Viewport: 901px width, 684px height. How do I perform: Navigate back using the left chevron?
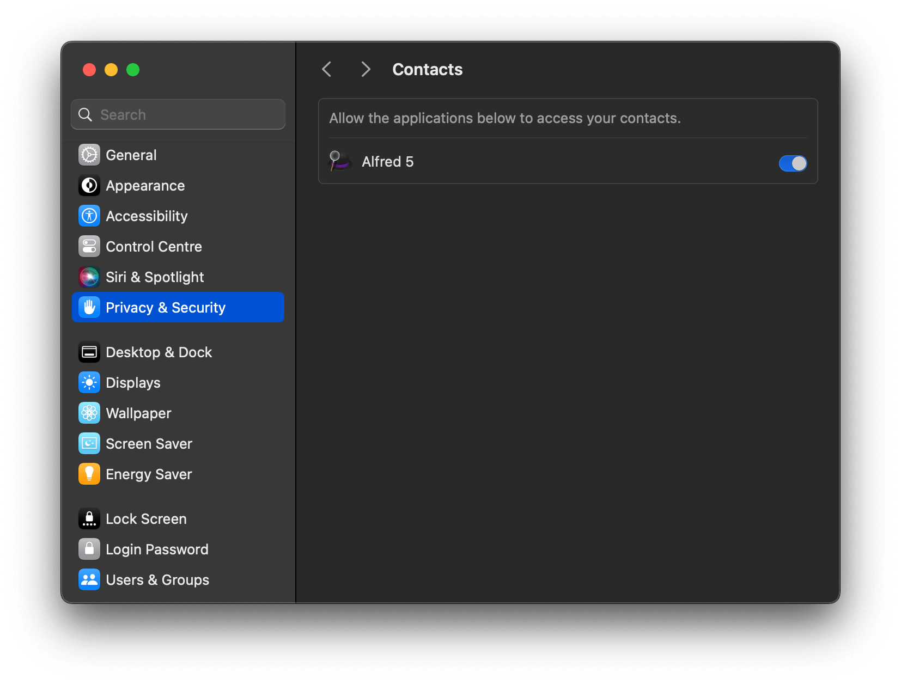tap(326, 69)
